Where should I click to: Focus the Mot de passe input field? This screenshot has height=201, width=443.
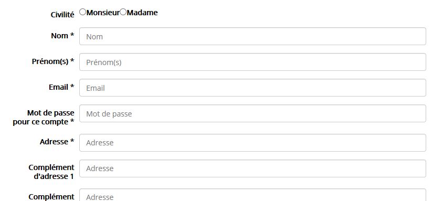coord(252,113)
